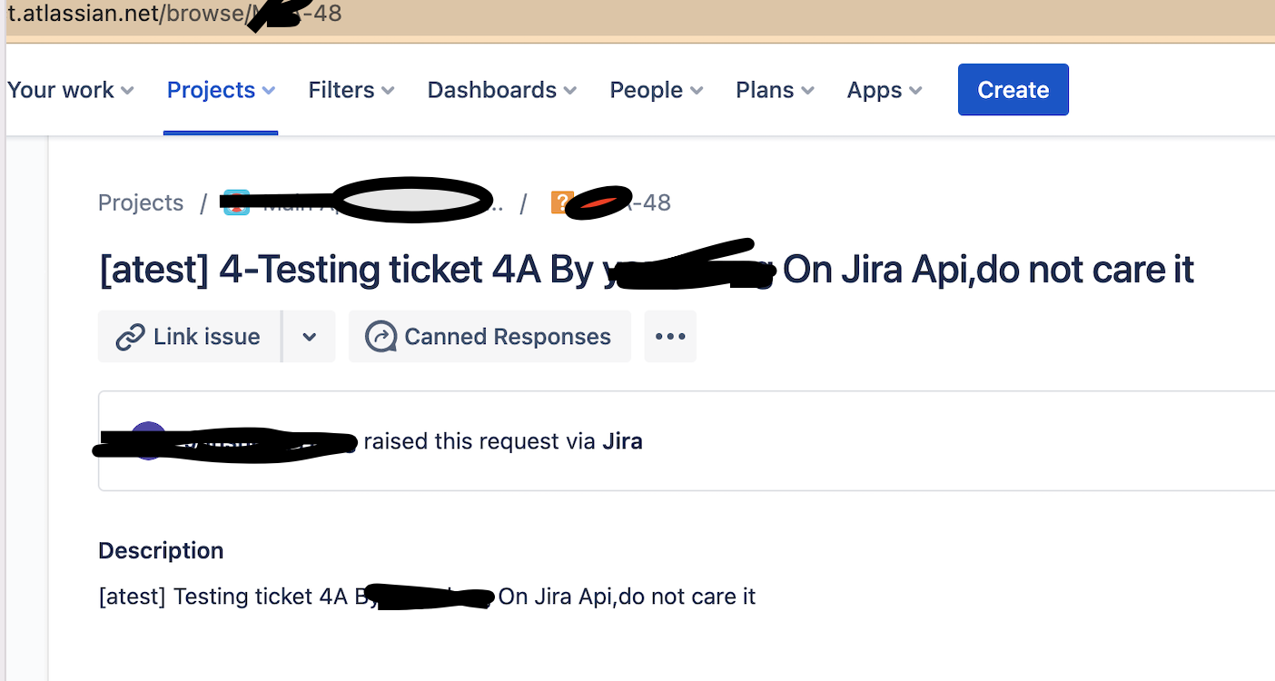Follow the Projects breadcrumb link
Image resolution: width=1275 pixels, height=681 pixels.
click(x=141, y=202)
